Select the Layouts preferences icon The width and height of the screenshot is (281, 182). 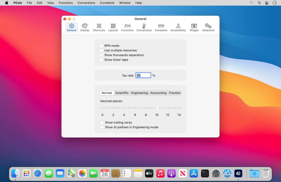[x=113, y=27]
